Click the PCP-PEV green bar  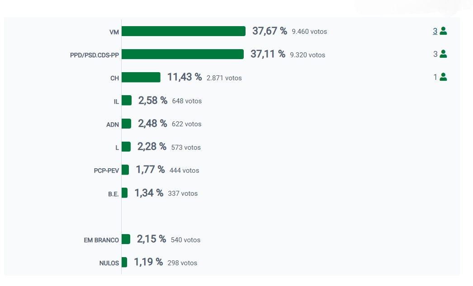tap(125, 170)
